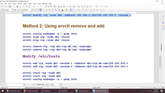Apply font color with the red A icon
This screenshot has width=165, height=93.
(62, 10)
